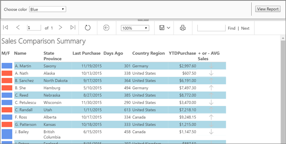
Task: Click the Name column header
Action: (x=20, y=53)
